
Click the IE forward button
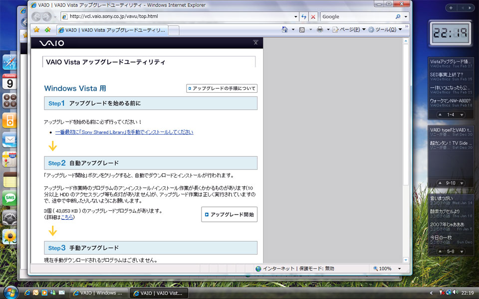pos(47,17)
